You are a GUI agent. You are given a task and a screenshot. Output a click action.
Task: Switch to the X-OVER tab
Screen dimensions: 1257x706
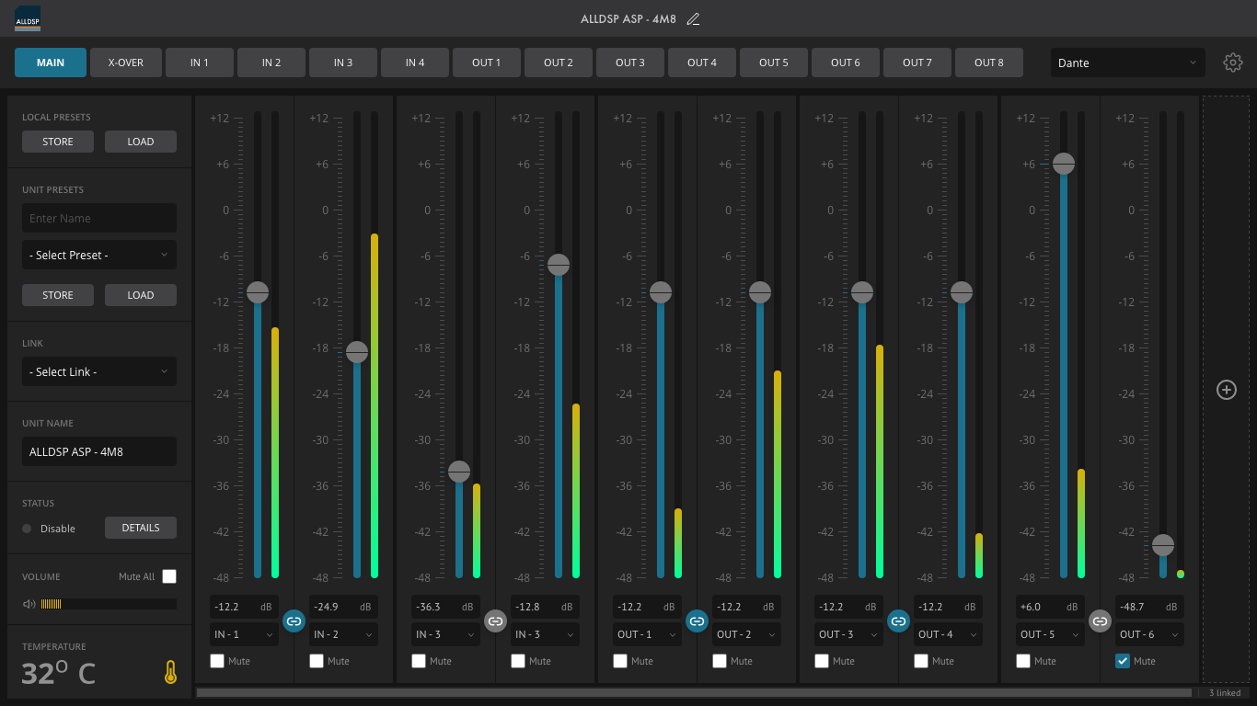coord(125,63)
